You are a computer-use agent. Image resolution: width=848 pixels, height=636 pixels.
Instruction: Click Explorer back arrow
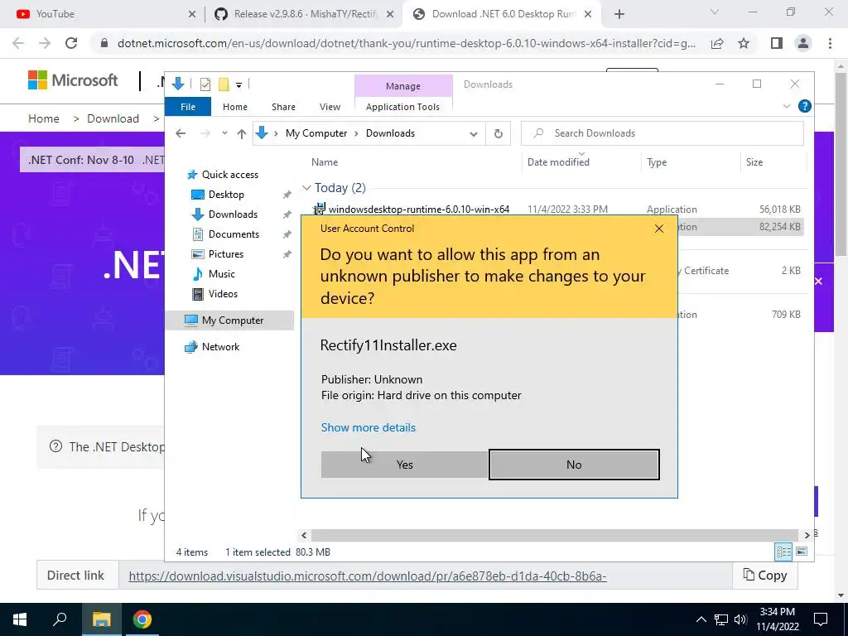pos(181,133)
